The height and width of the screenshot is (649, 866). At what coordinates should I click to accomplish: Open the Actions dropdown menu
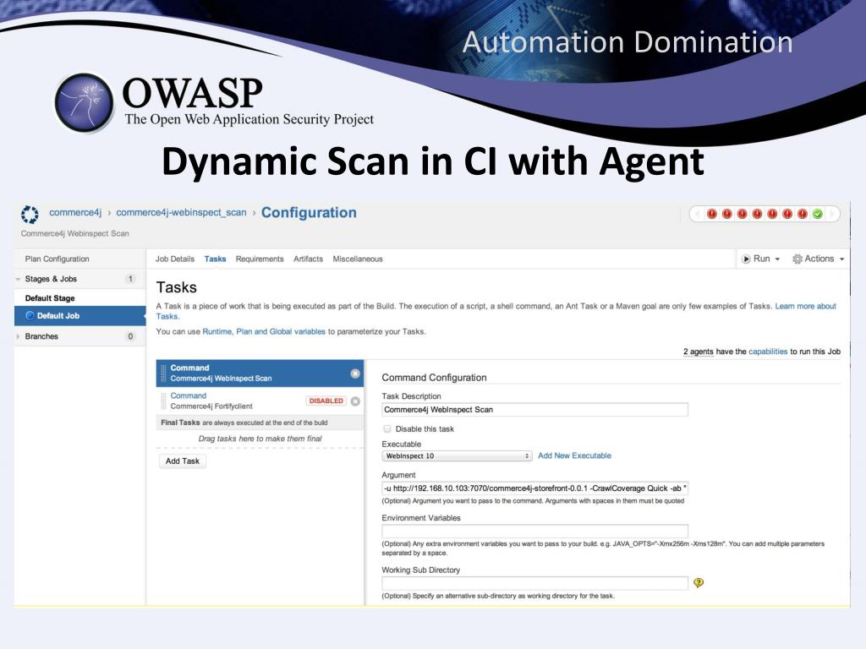(819, 259)
